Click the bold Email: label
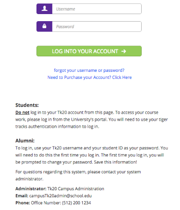Screen dimensions: 180x210 coord(22,196)
